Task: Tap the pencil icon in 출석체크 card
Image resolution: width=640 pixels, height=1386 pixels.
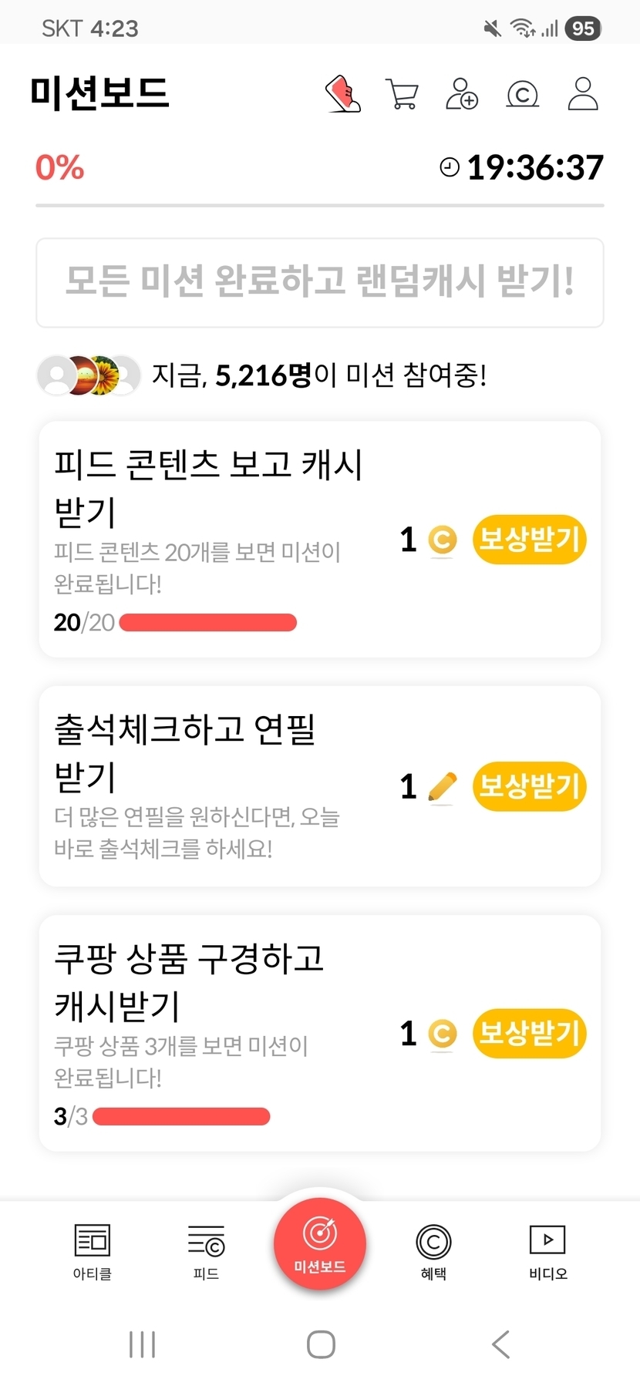Action: [x=442, y=786]
